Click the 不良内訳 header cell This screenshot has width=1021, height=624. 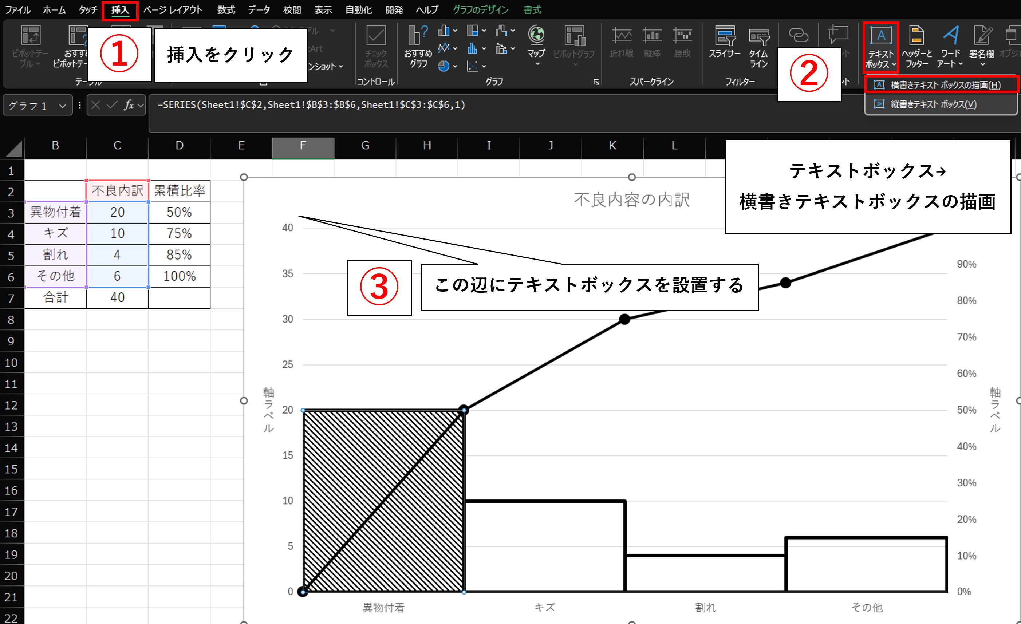tap(117, 191)
